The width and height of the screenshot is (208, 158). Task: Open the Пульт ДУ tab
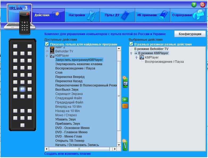point(118,15)
